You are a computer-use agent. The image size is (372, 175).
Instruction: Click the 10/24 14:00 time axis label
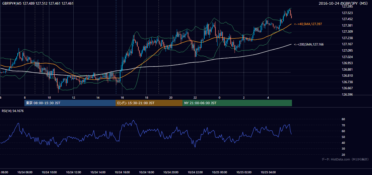(x=98, y=172)
